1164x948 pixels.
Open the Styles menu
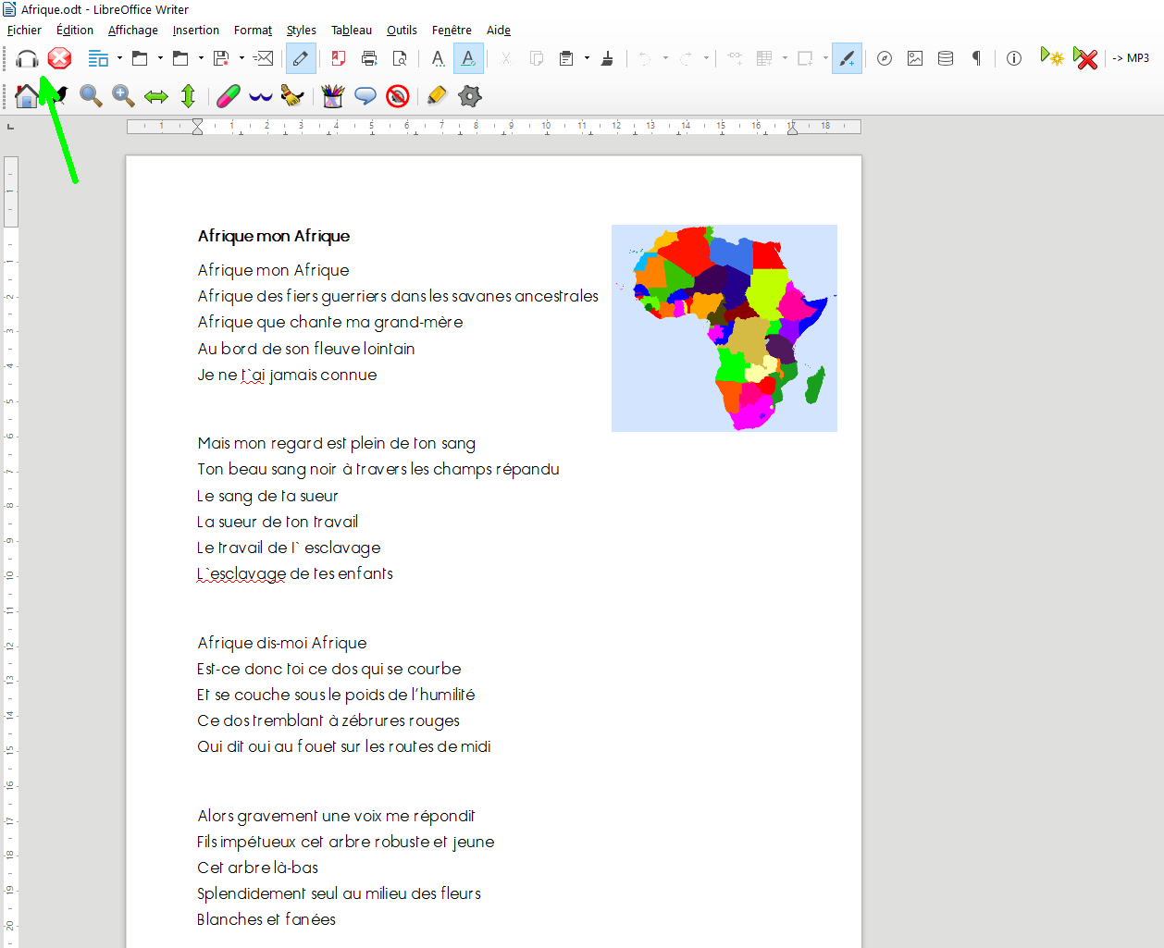[302, 30]
